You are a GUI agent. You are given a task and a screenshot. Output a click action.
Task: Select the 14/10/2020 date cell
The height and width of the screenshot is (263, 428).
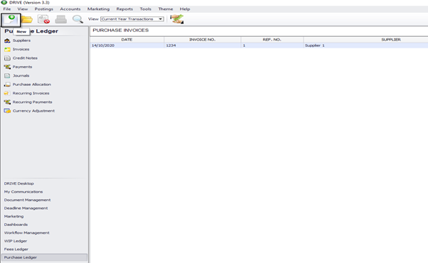pyautogui.click(x=127, y=45)
